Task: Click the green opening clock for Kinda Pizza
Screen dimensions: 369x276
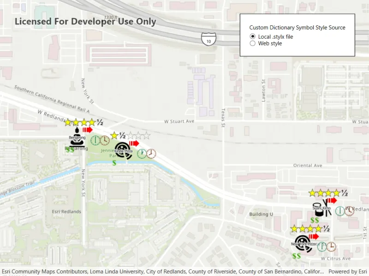Action: click(142, 154)
